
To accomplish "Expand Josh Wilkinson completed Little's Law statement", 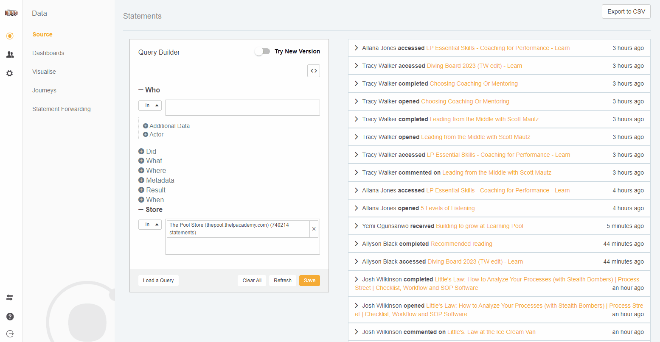I will 357,279.
